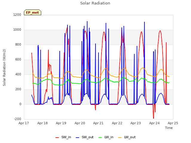191x143 pixels.
Task: Click the Solar Radiation chart title
Action: click(x=95, y=3)
